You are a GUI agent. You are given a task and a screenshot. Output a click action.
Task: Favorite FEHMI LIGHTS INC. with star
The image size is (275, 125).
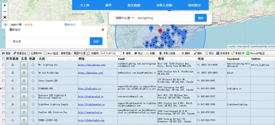pyautogui.click(x=33, y=120)
